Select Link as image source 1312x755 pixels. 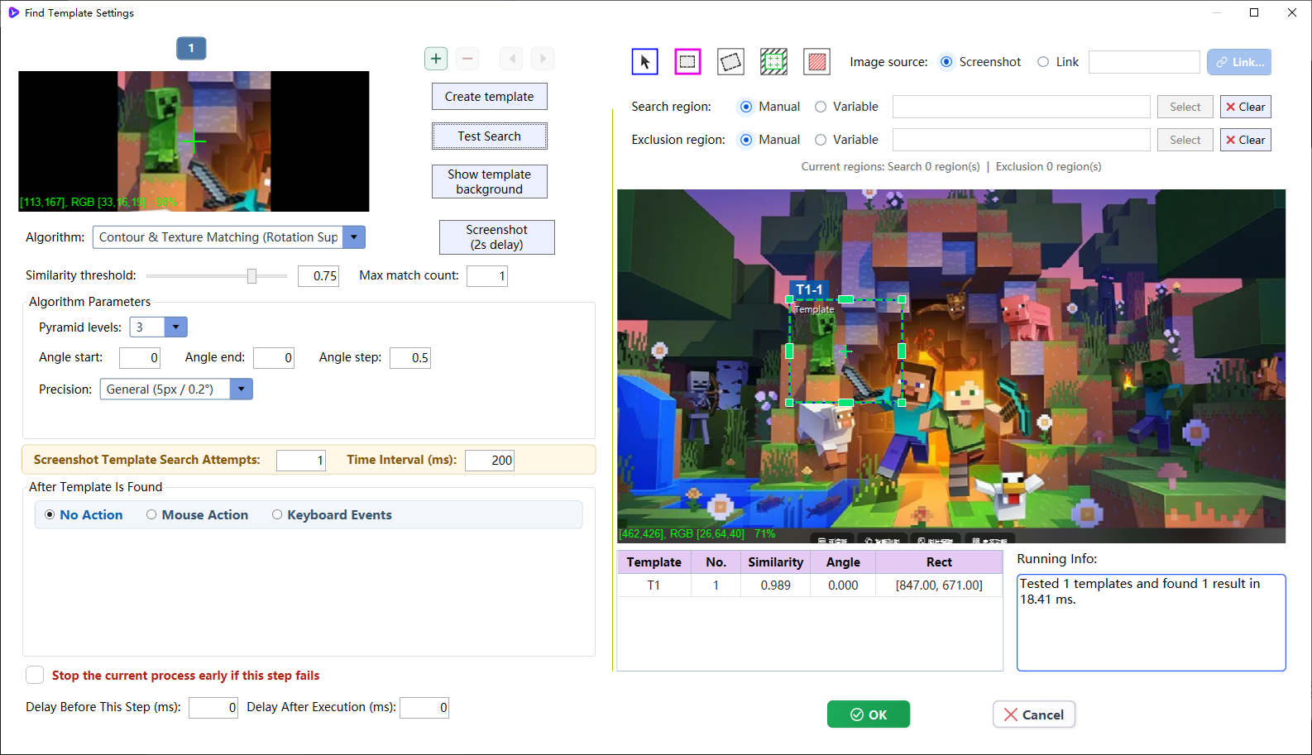[1043, 62]
